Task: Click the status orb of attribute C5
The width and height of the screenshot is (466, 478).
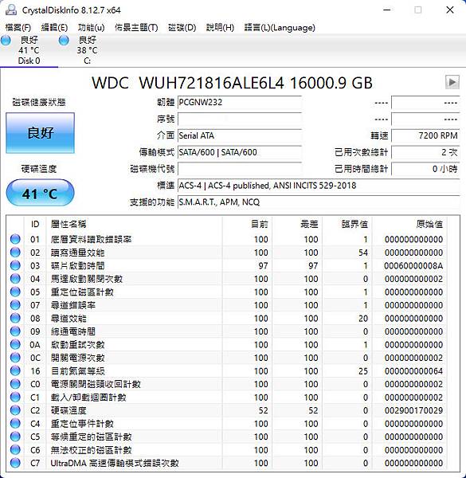Action: 15,437
